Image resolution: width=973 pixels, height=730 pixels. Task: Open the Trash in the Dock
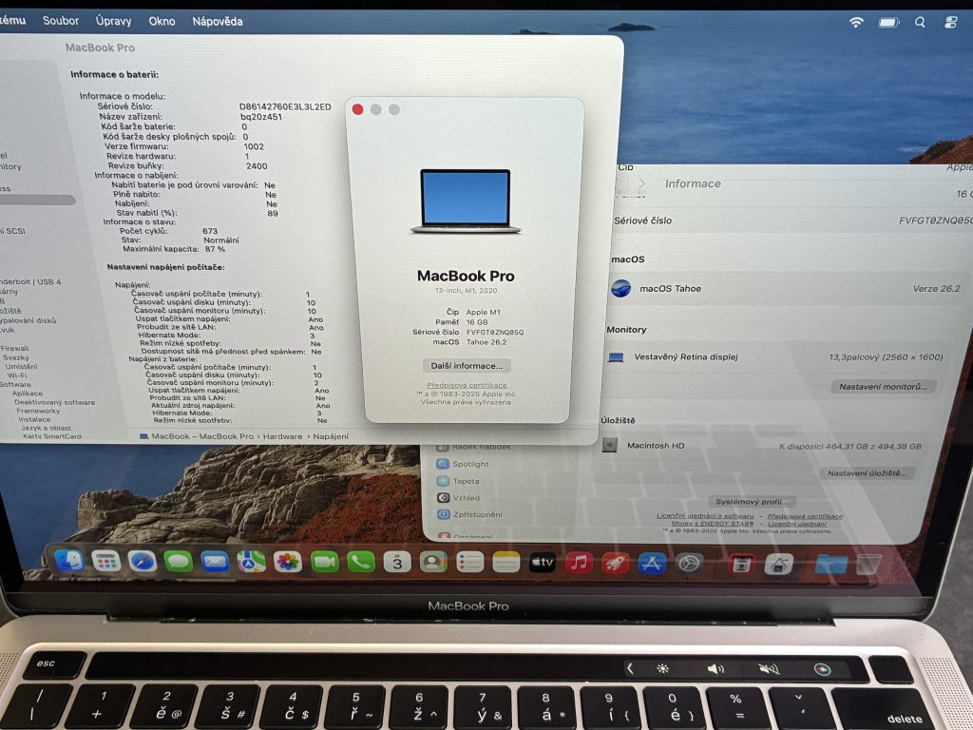868,565
